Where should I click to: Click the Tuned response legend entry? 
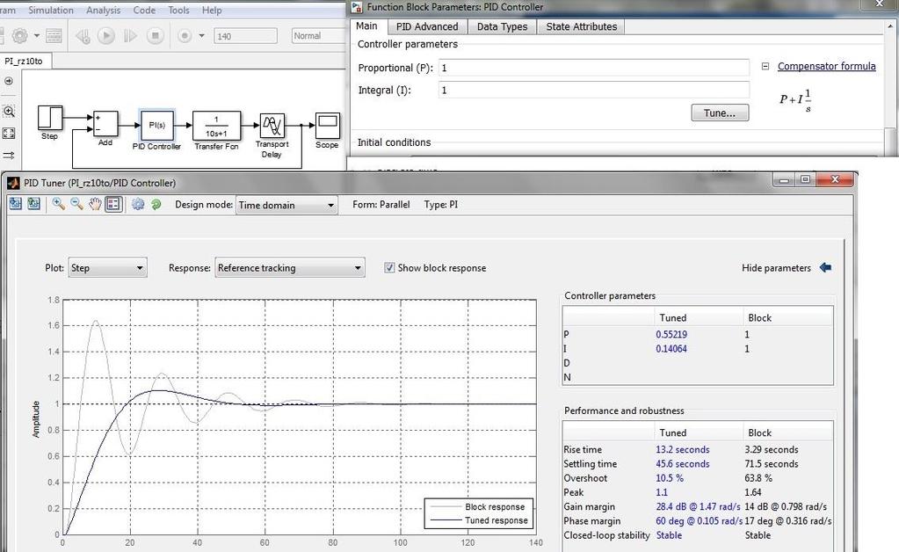478,520
